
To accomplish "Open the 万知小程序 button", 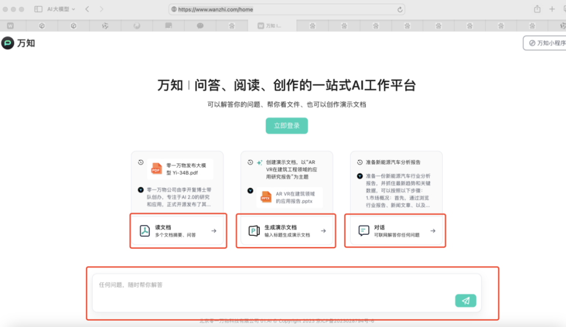I will click(x=545, y=43).
